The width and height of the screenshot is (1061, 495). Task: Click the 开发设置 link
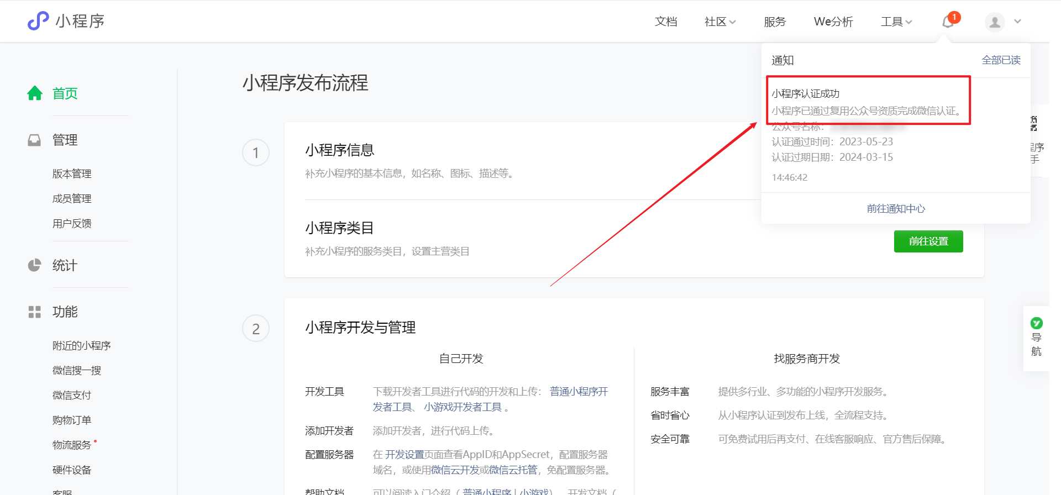pyautogui.click(x=405, y=454)
